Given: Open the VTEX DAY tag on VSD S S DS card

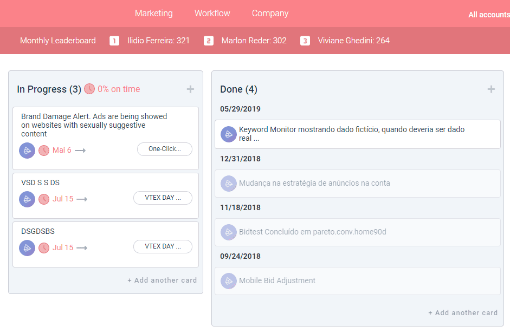Looking at the screenshot, I should (x=163, y=198).
